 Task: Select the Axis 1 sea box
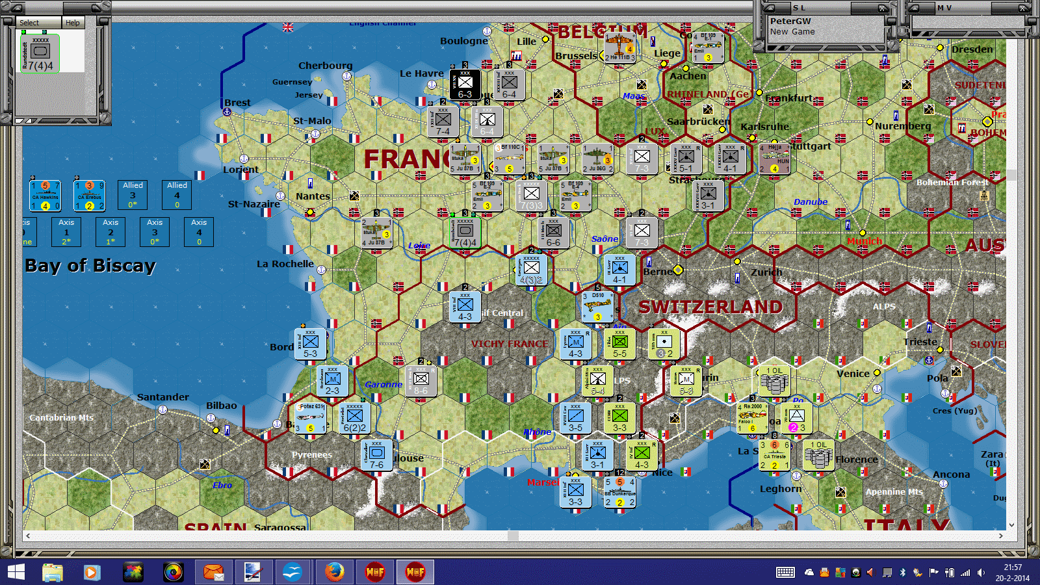click(66, 232)
